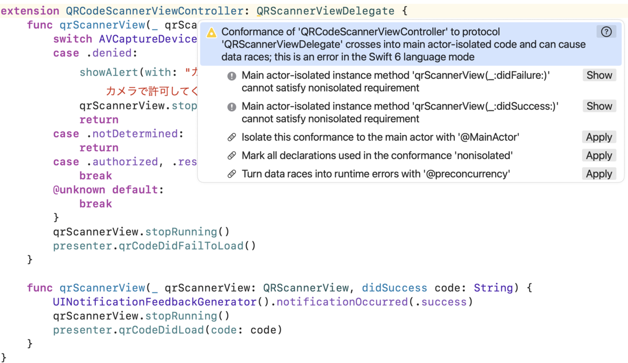Click presenter.qrCodeDidFailToLoad() call

(x=154, y=246)
